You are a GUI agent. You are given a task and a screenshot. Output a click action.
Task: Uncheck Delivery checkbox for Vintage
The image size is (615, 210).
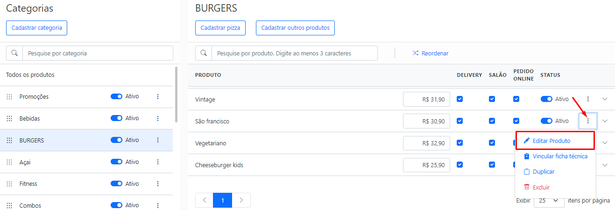(460, 99)
